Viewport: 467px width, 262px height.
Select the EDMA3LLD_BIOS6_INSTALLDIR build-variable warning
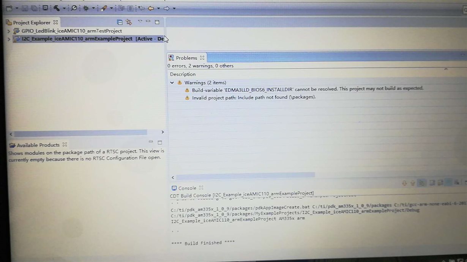tap(308, 89)
